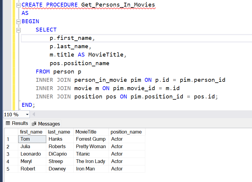This screenshot has width=252, height=182.
Task: Click the horizontal scroll left arrow
Action: 34,114
